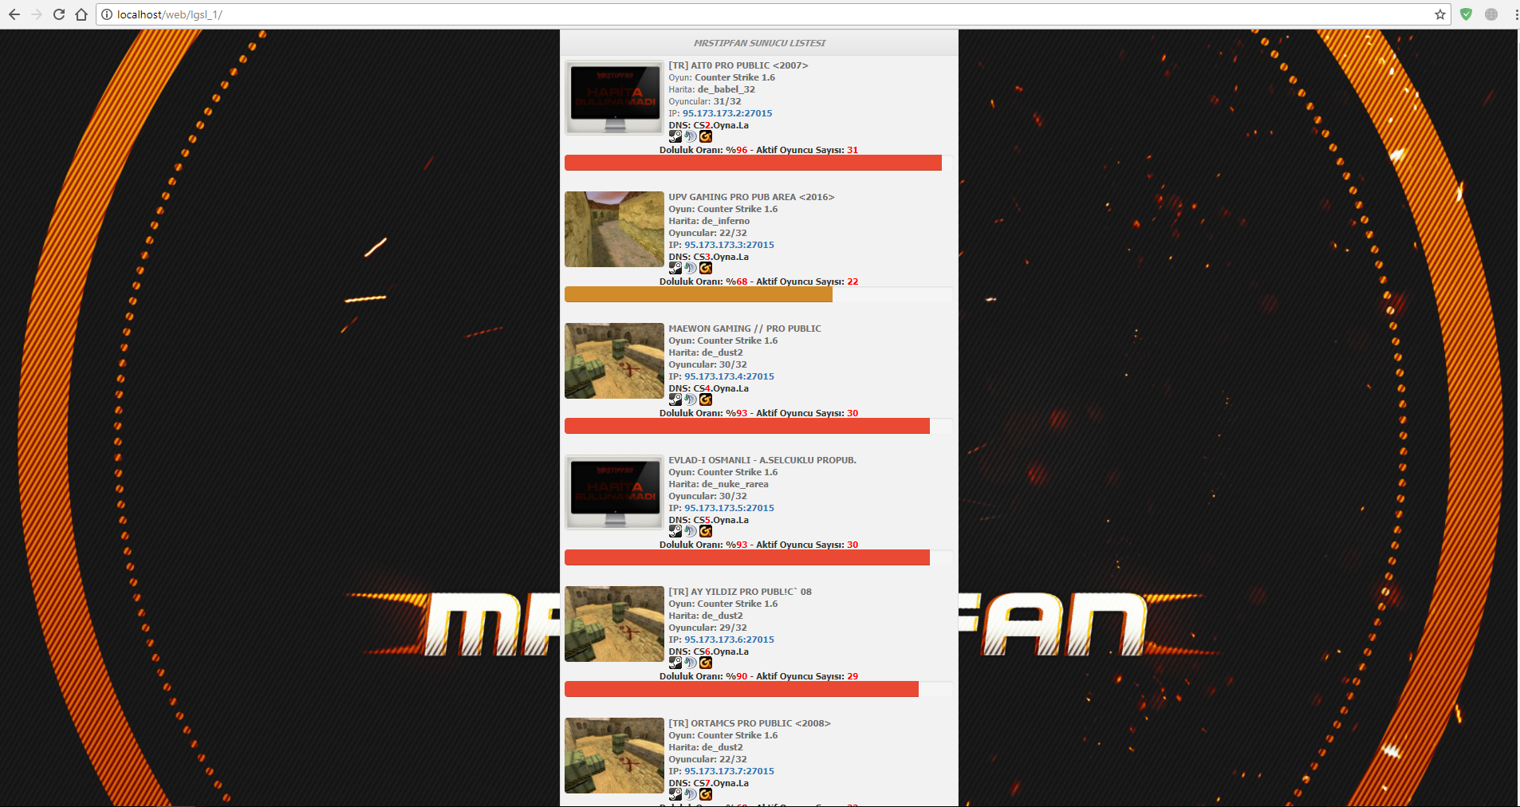
Task: Bookmark this page with star icon
Action: coord(1440,14)
